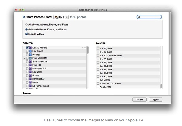Check the No Named Faces box
Image resolution: width=182 pixels, height=126 pixels.
coord(27,86)
